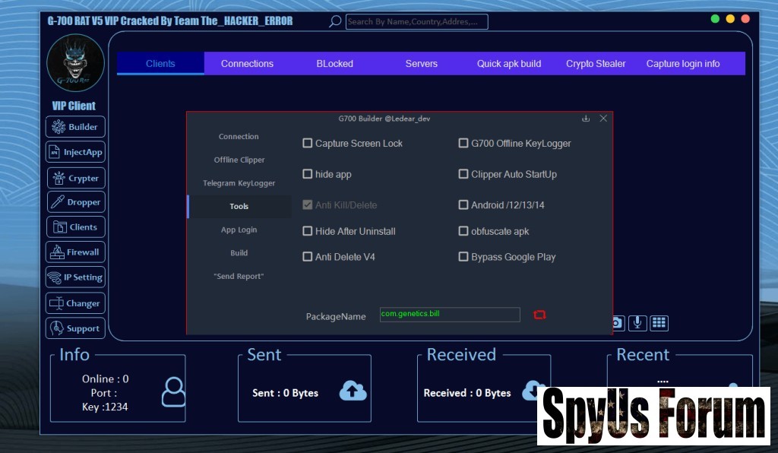Go to the Build section in dialog
The image size is (778, 453).
239,253
